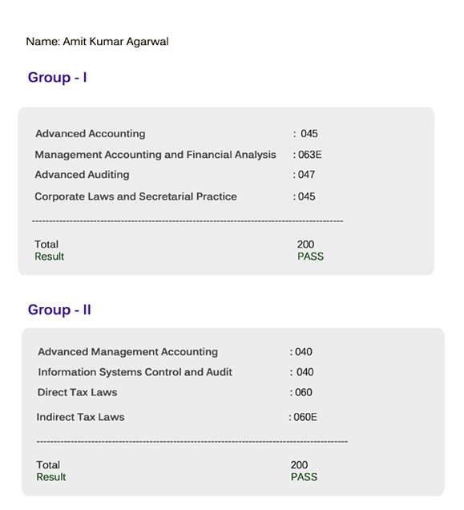Viewport: 464px width, 510px height.
Task: Click the Group I PASS result
Action: tap(310, 257)
